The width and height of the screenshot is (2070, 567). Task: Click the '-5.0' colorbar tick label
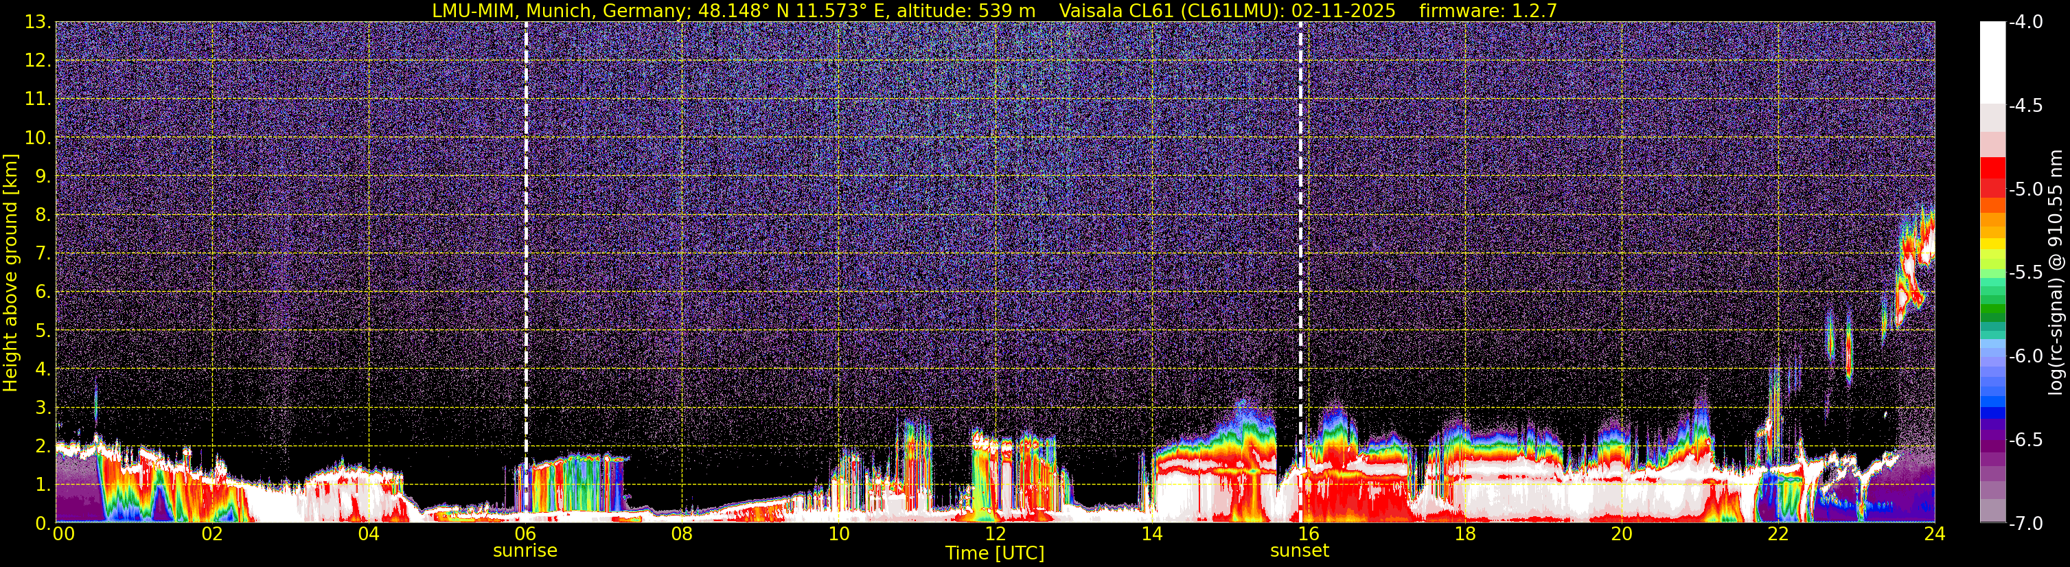[x=2025, y=189]
